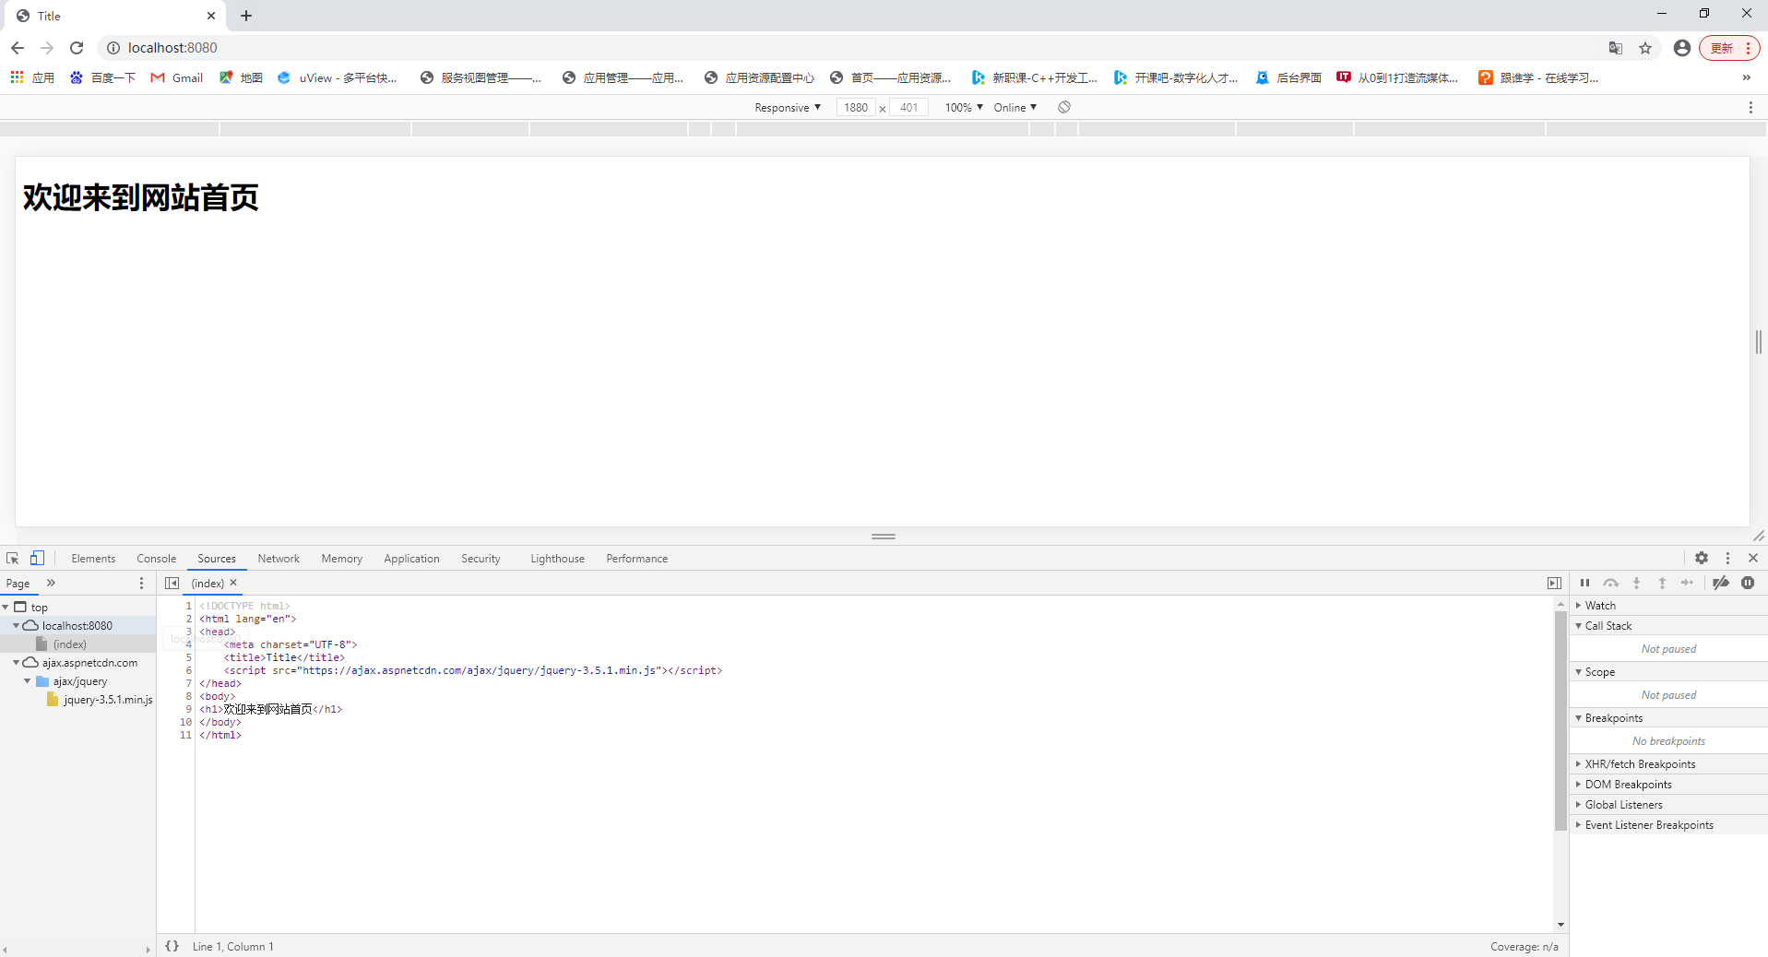Close the (index) file tab

coord(233,583)
